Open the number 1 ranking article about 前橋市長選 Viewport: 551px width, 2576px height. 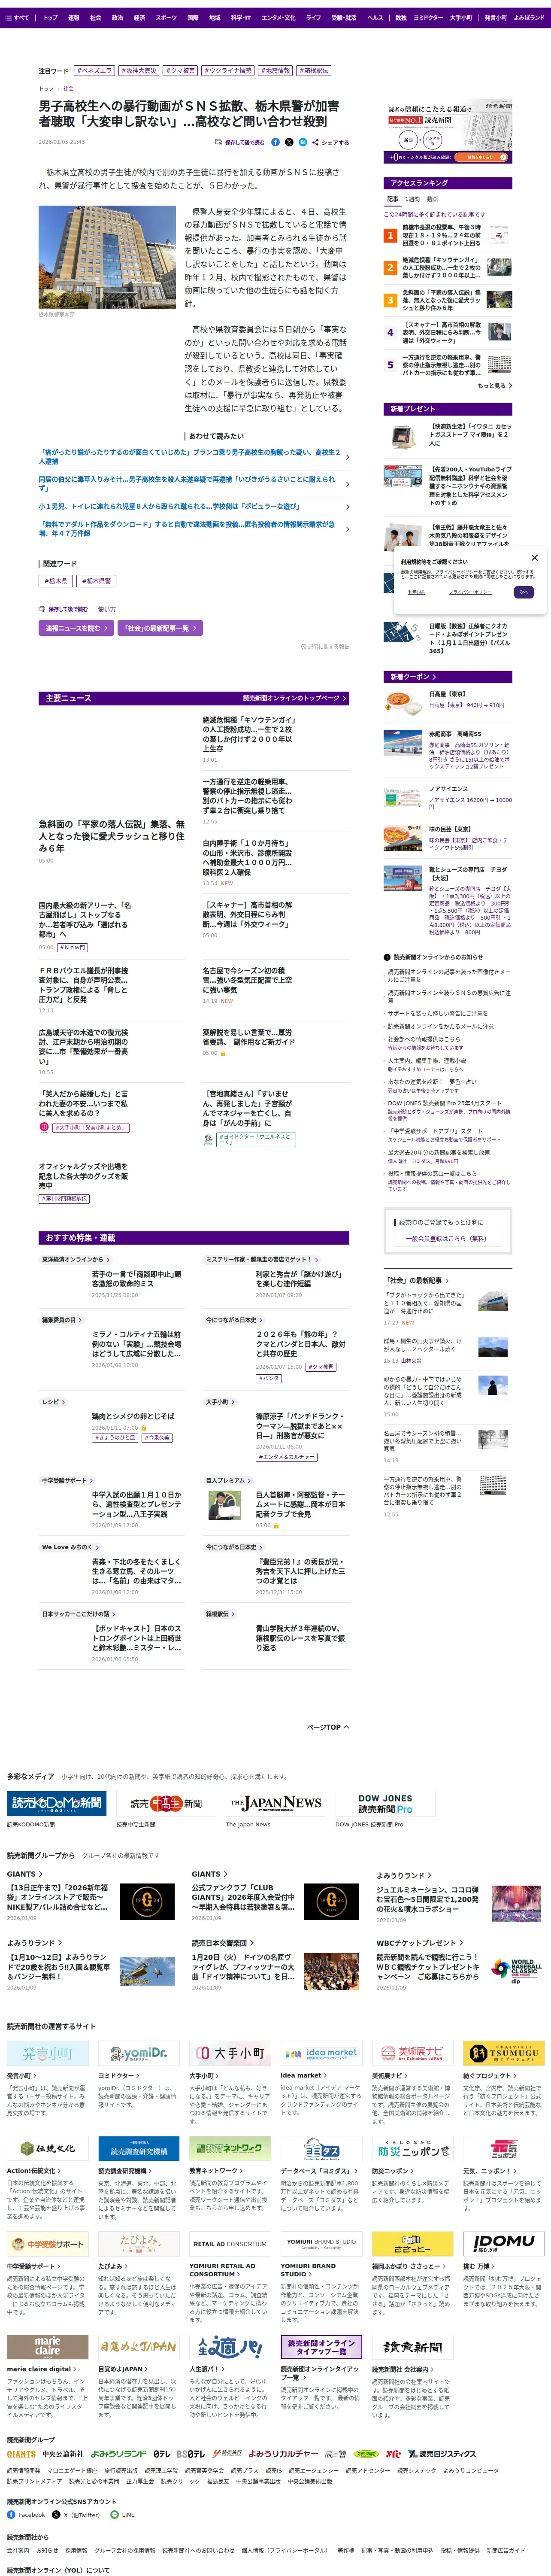point(441,235)
